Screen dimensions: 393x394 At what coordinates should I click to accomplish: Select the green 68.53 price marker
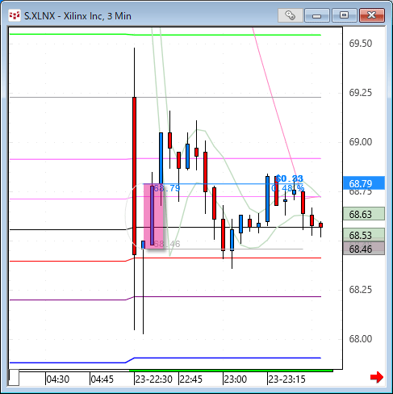point(364,235)
